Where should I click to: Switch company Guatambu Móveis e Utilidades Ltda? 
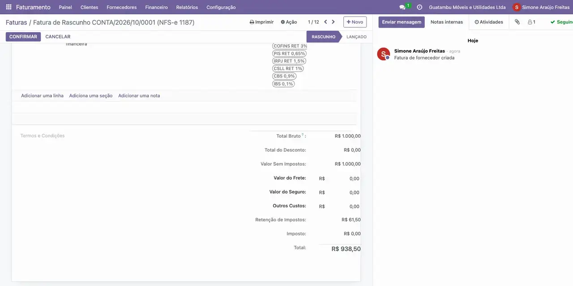point(467,7)
